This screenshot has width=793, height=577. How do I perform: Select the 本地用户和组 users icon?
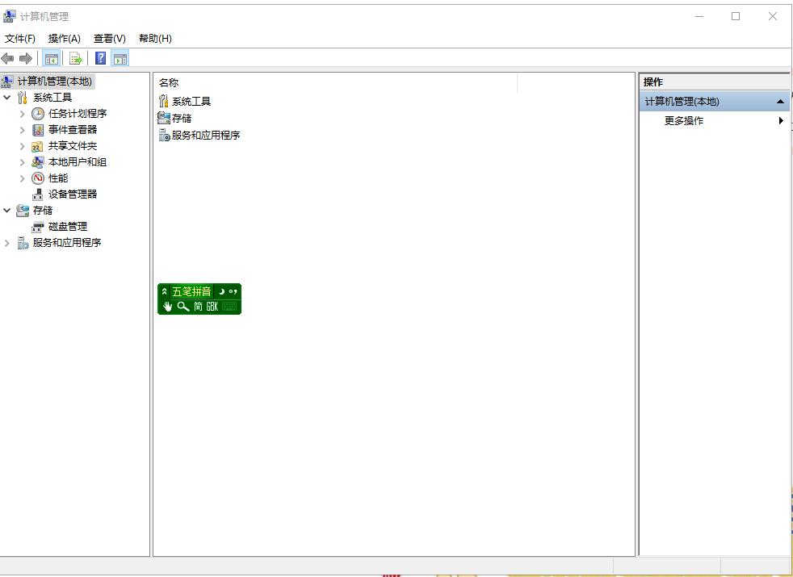click(x=37, y=162)
